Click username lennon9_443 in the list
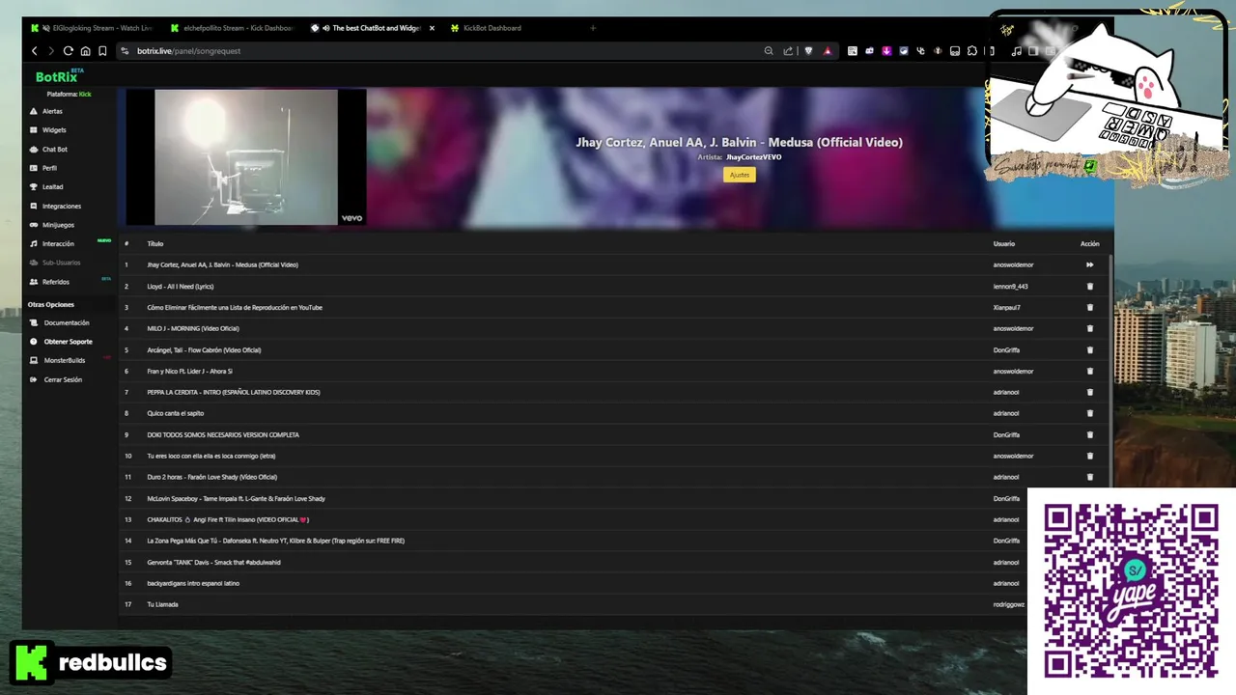Image resolution: width=1236 pixels, height=695 pixels. click(1010, 286)
